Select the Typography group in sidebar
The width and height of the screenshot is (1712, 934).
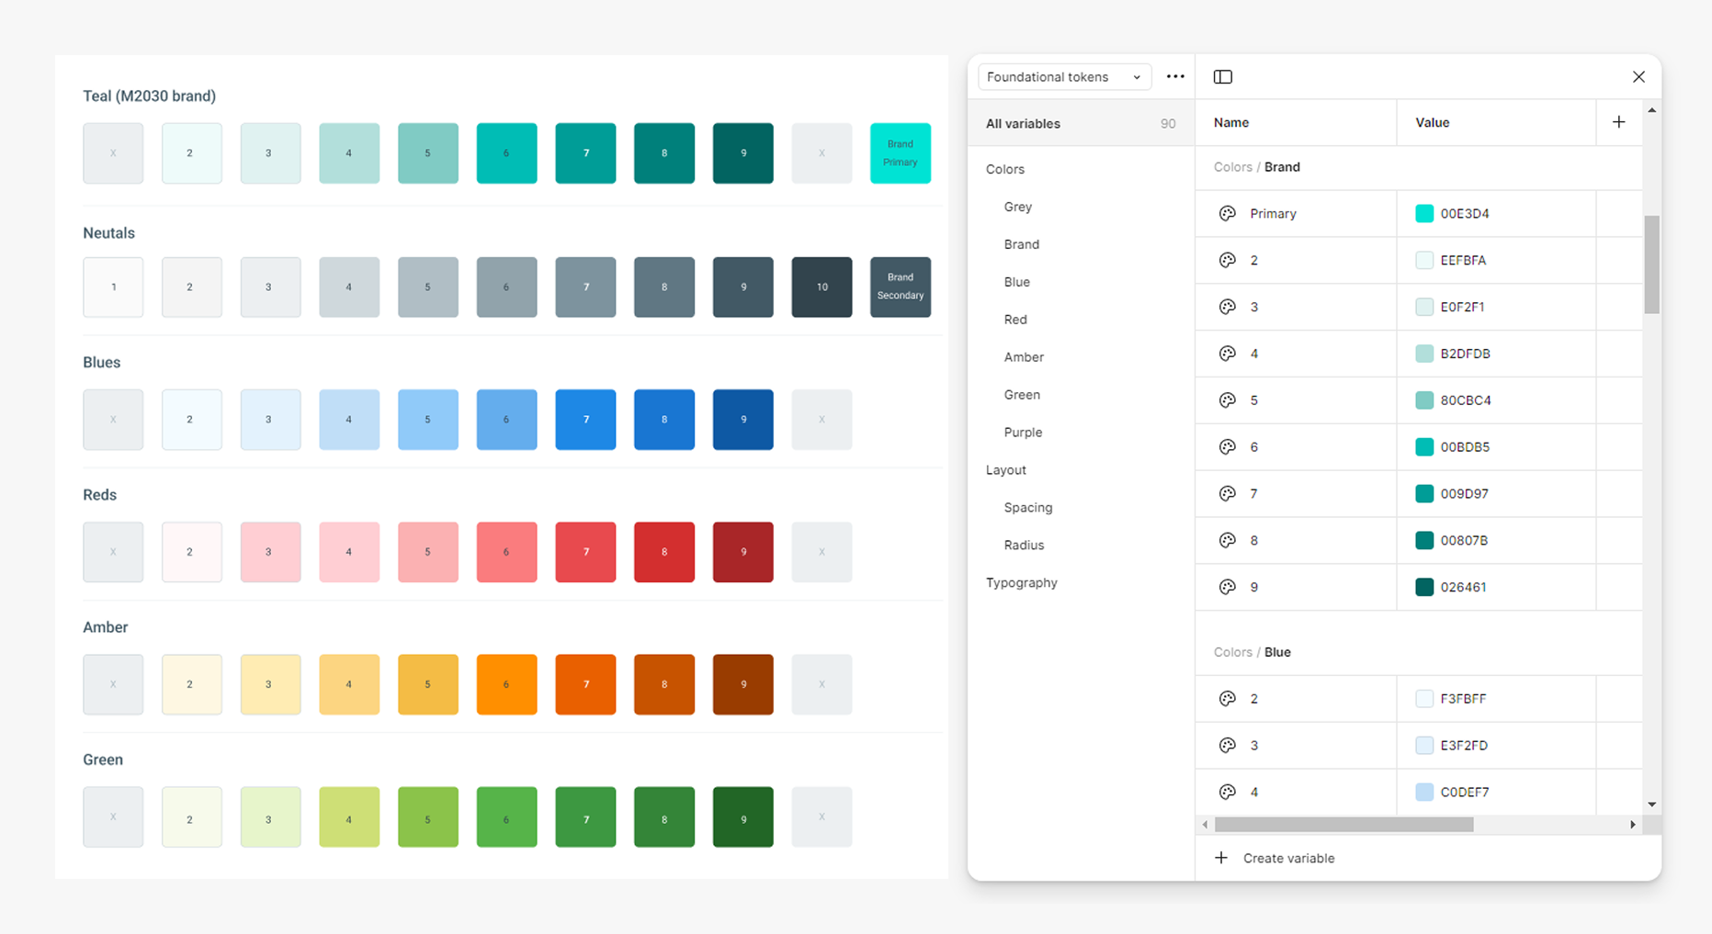(x=1022, y=584)
